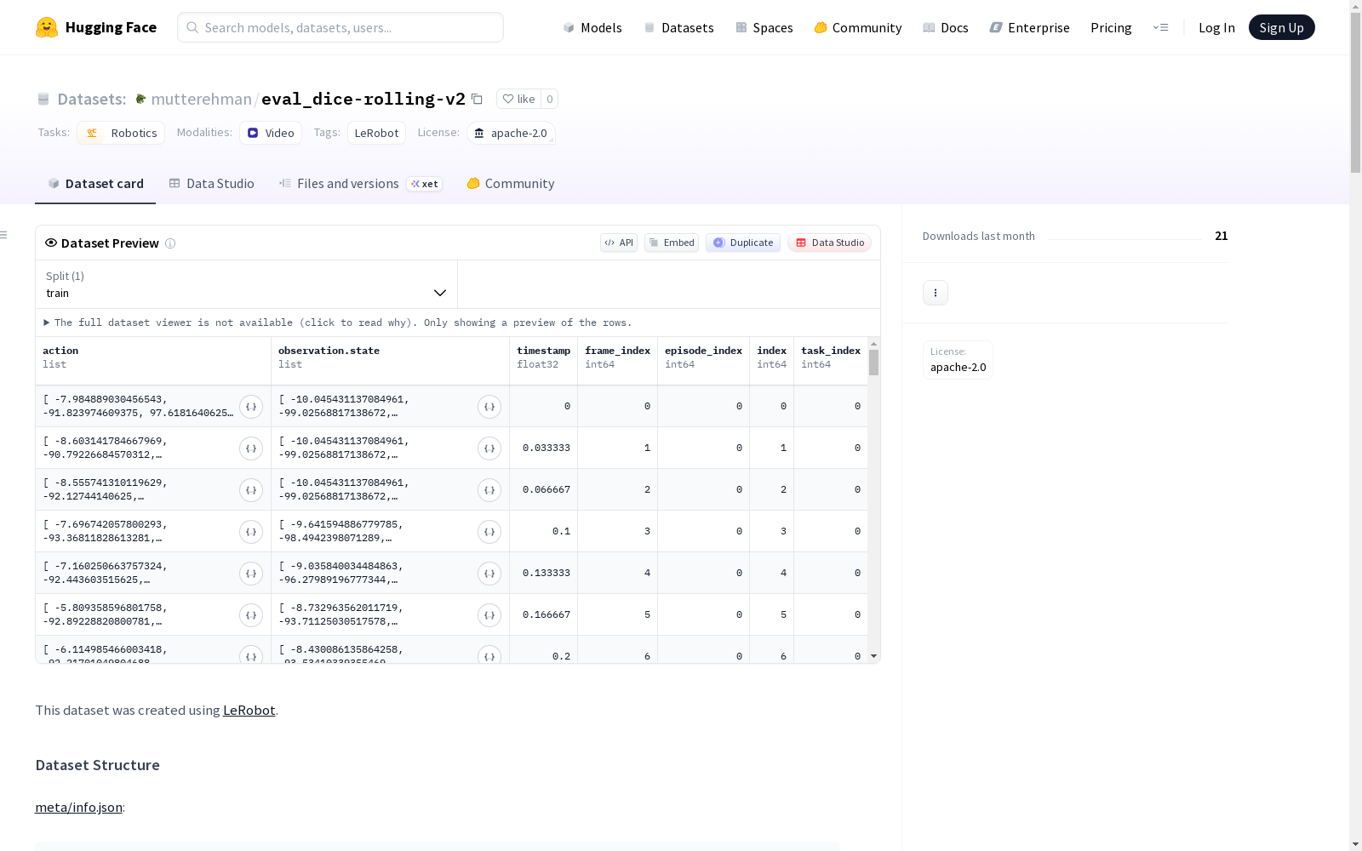
Task: Click the Embed button
Action: pos(672,243)
